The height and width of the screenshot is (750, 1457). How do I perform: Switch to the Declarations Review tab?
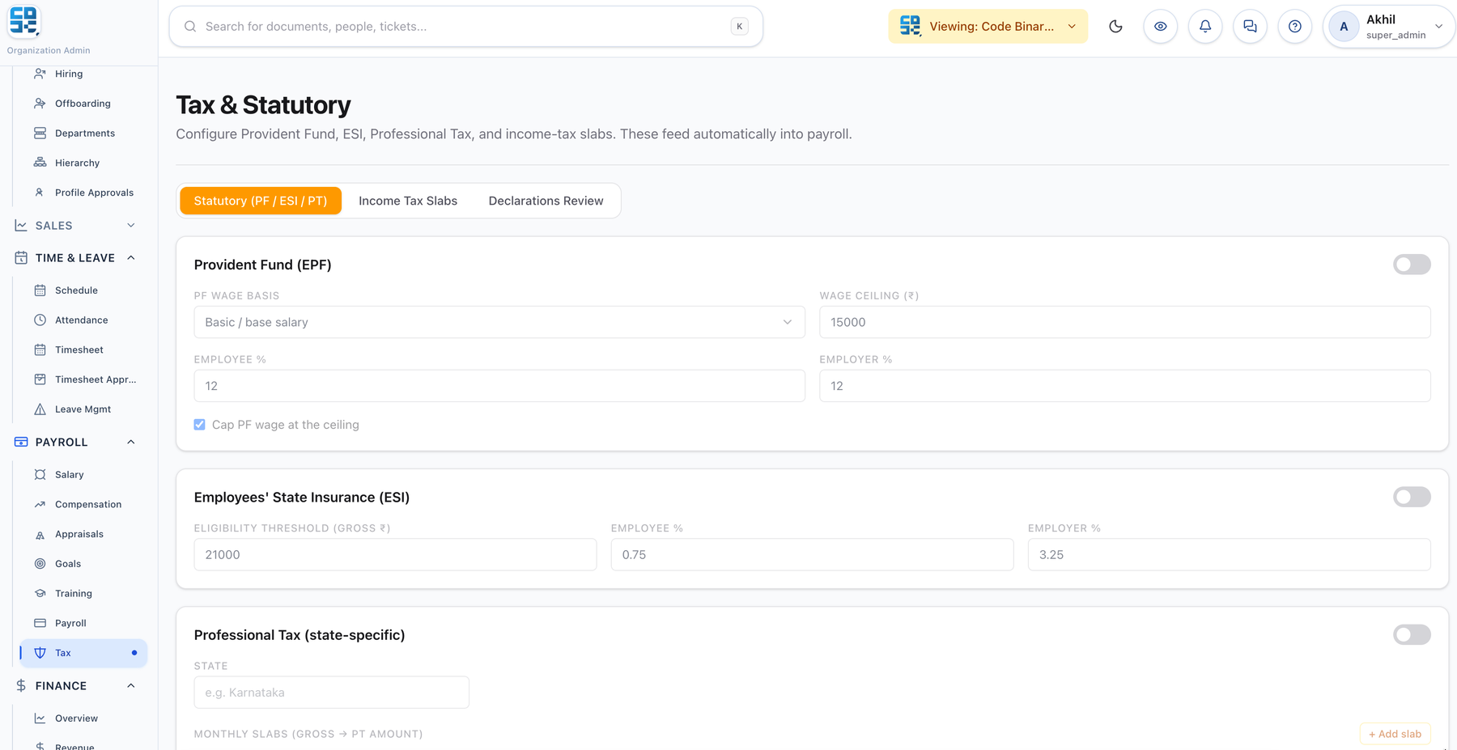[x=546, y=201]
